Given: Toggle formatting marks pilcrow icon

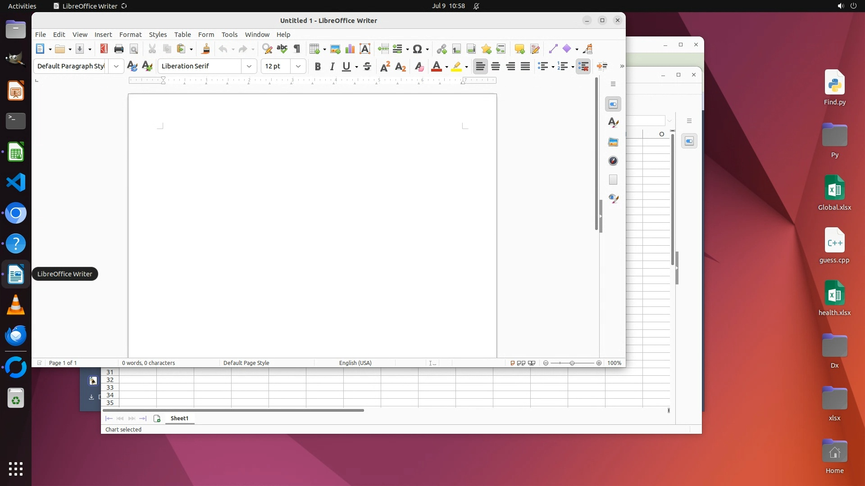Looking at the screenshot, I should pos(297,49).
